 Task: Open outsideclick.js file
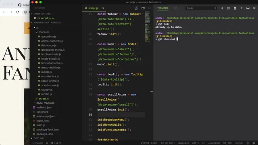(50, 77)
